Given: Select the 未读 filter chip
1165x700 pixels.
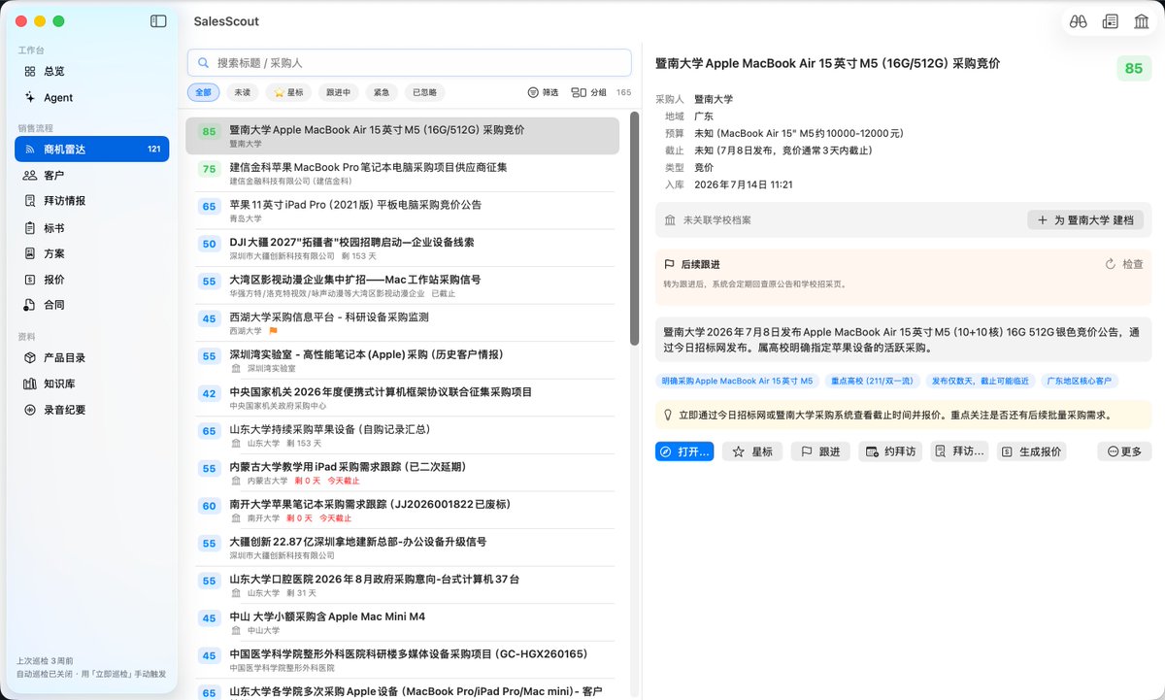Looking at the screenshot, I should [242, 92].
